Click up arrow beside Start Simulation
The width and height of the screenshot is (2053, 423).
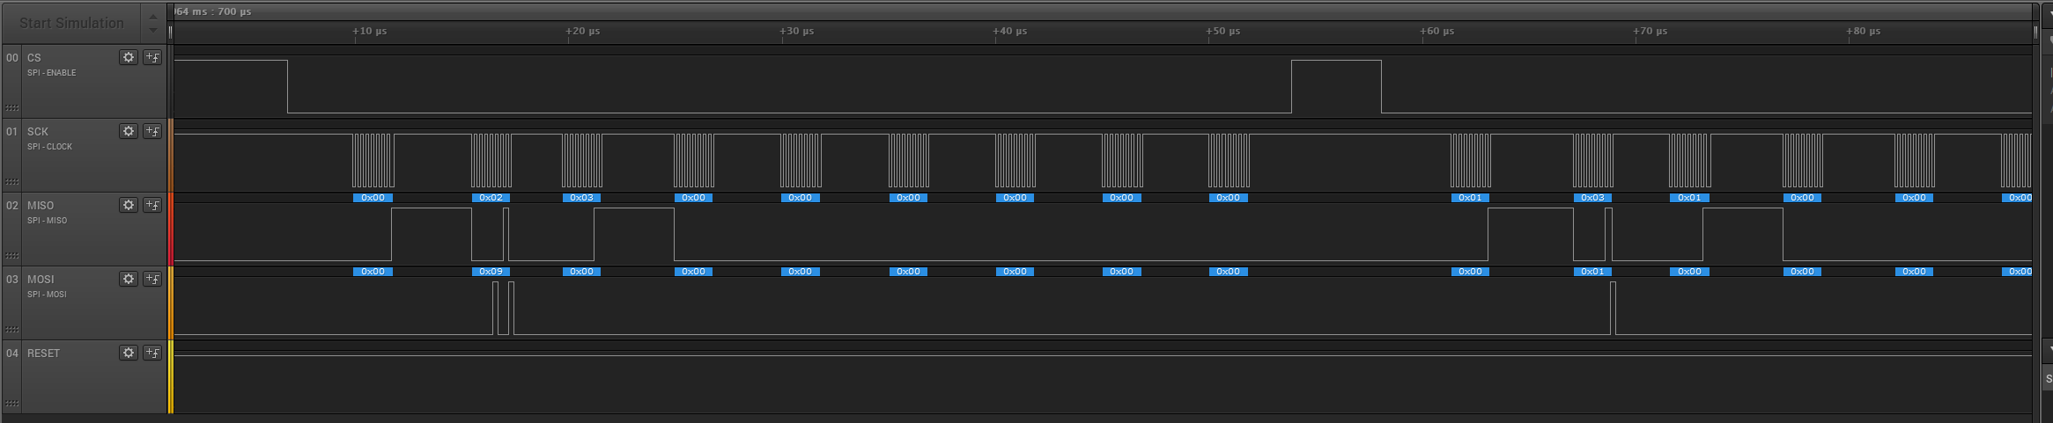coord(153,17)
